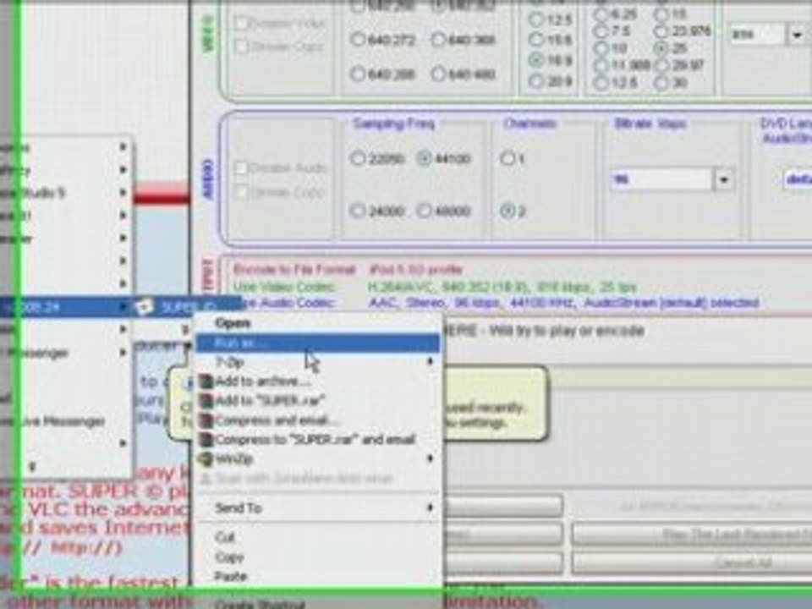This screenshot has width=812, height=609.
Task: Click the Play The Last Rendered File button
Action: [x=692, y=534]
